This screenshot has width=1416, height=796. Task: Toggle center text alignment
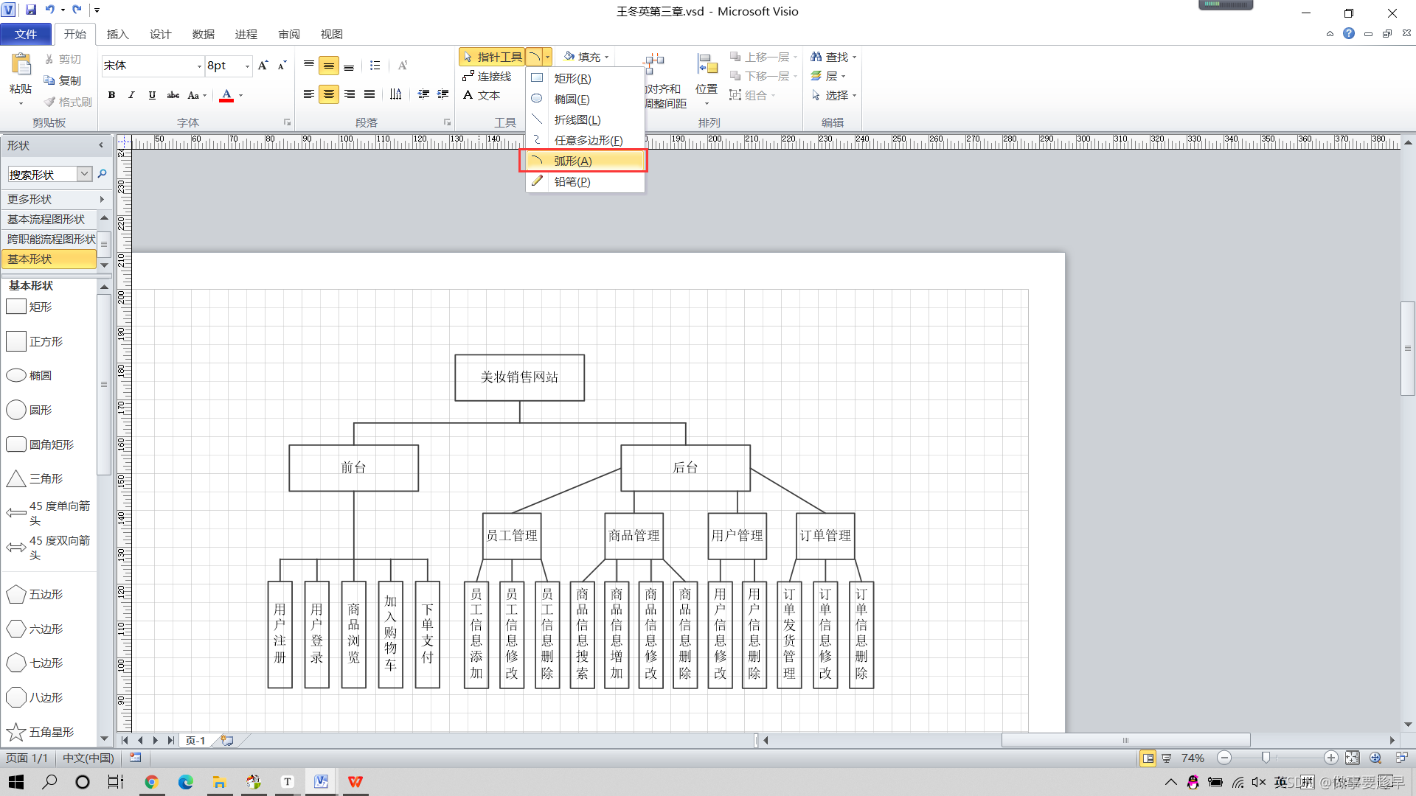point(329,94)
